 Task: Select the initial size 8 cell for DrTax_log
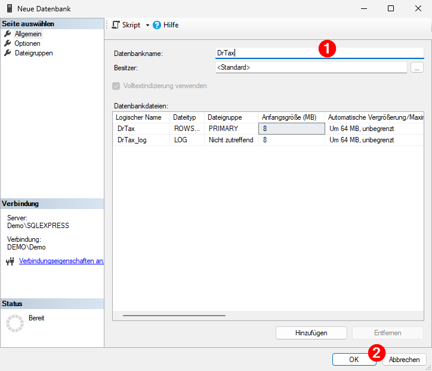292,140
